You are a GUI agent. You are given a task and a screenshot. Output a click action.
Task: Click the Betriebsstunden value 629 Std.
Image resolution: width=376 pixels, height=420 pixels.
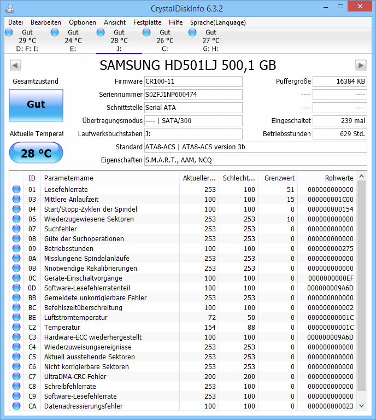[340, 134]
